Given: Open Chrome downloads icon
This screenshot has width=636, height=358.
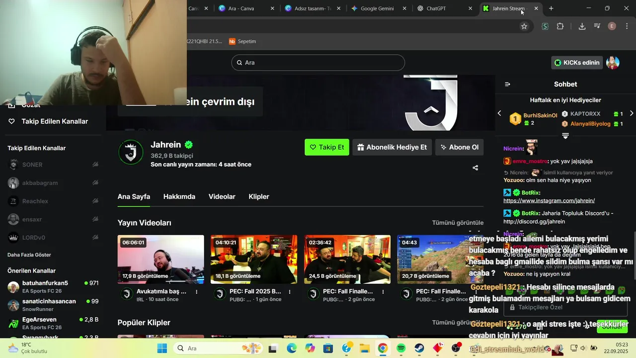Looking at the screenshot, I should point(582,26).
